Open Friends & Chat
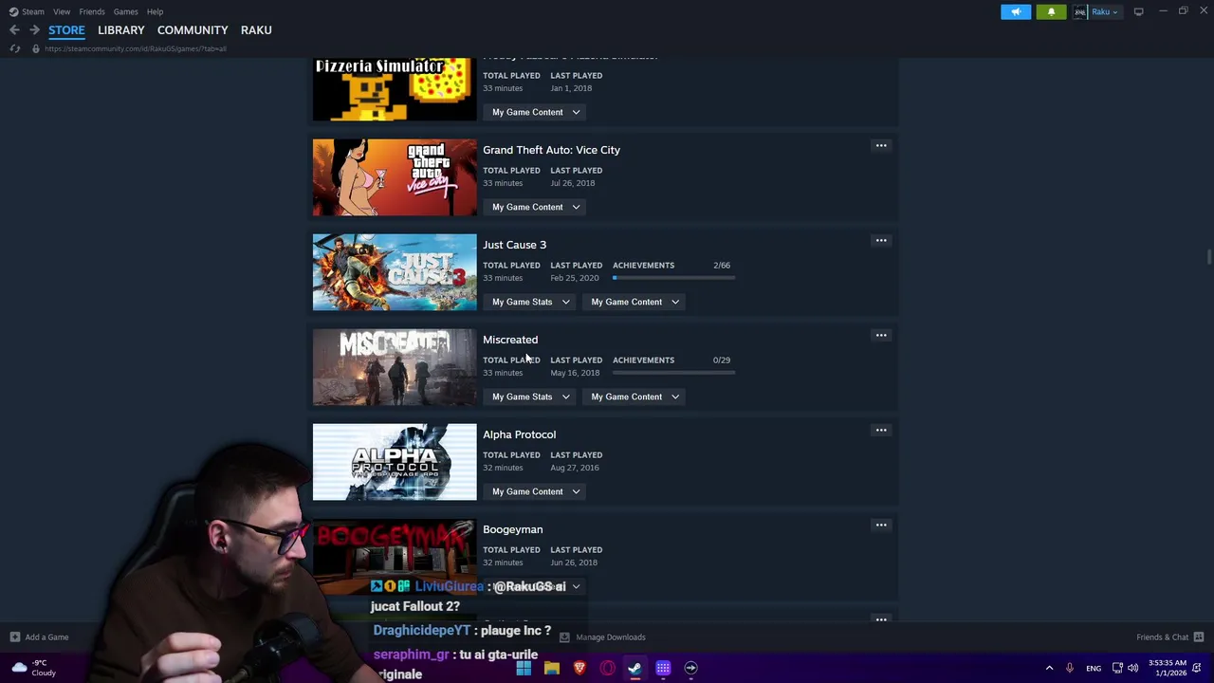1214x683 pixels. 1169,637
